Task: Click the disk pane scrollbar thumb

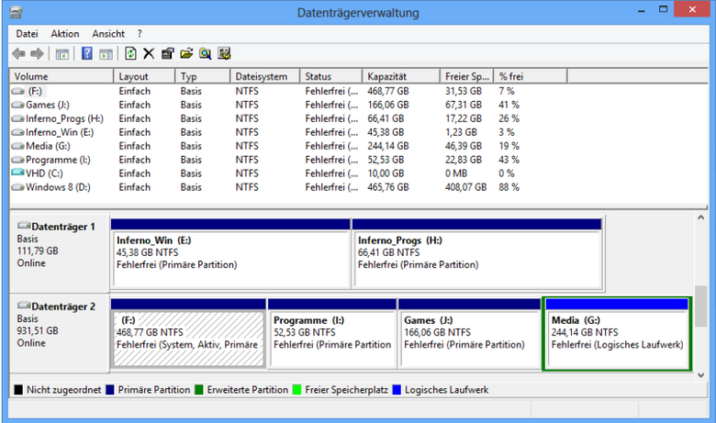Action: coord(701,306)
